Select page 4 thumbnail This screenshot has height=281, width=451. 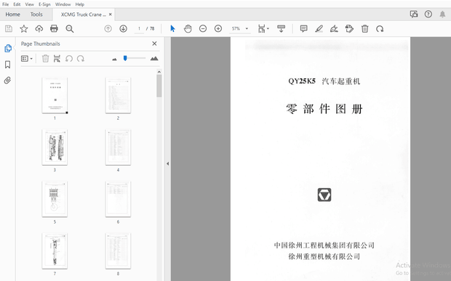(x=118, y=147)
